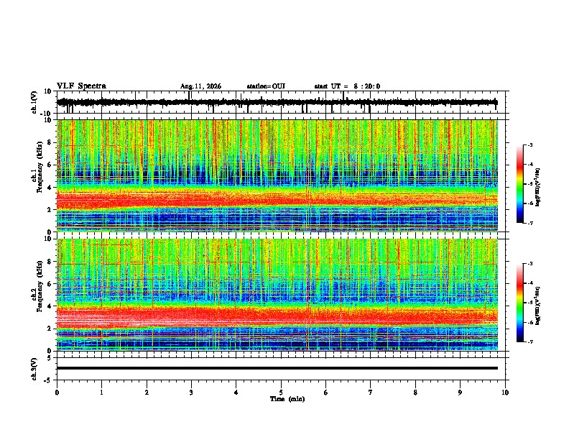Click the "-5" tick on ch.3(V) axis

coord(48,380)
